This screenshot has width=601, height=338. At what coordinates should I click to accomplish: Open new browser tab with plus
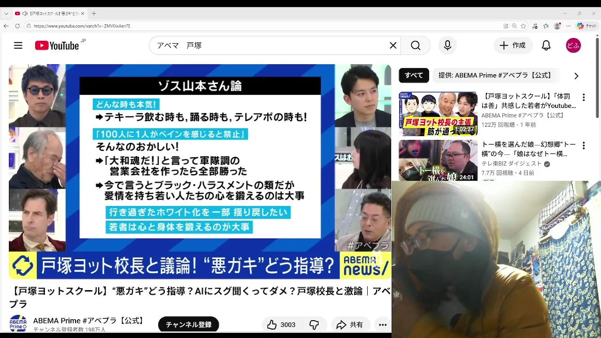coord(94,14)
